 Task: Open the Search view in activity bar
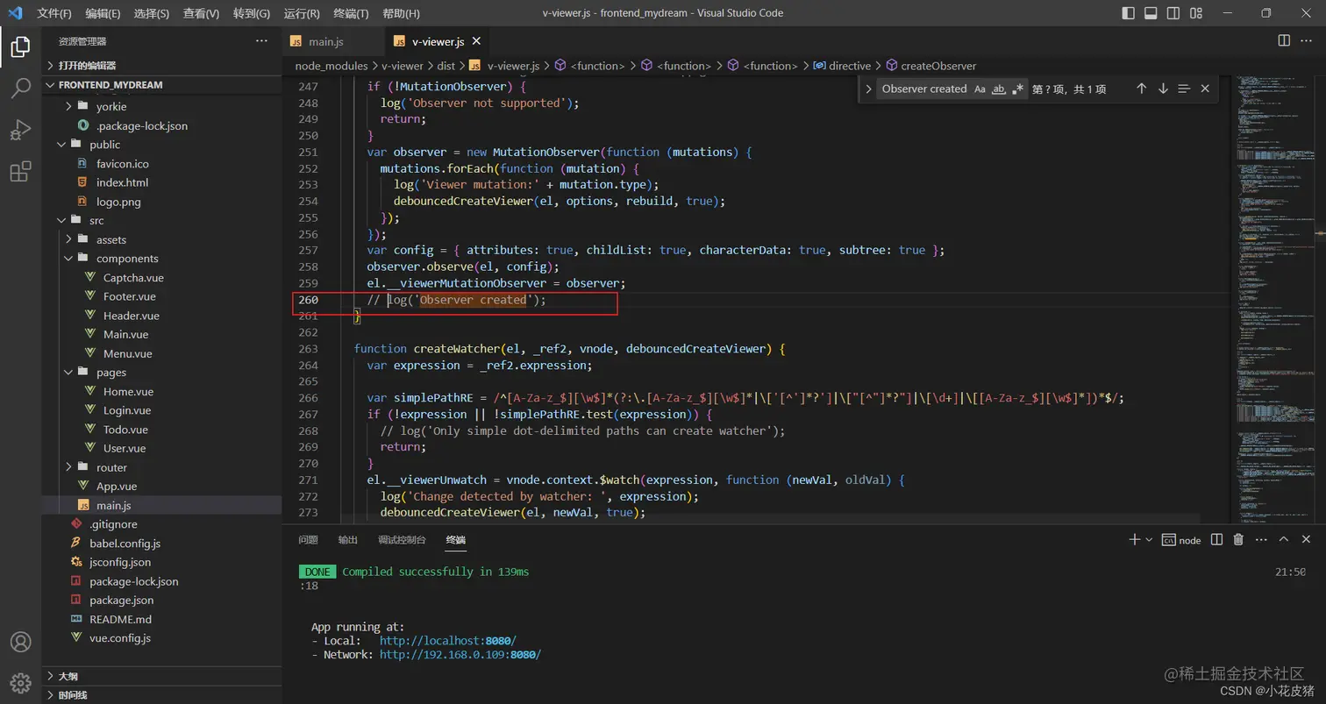20,88
